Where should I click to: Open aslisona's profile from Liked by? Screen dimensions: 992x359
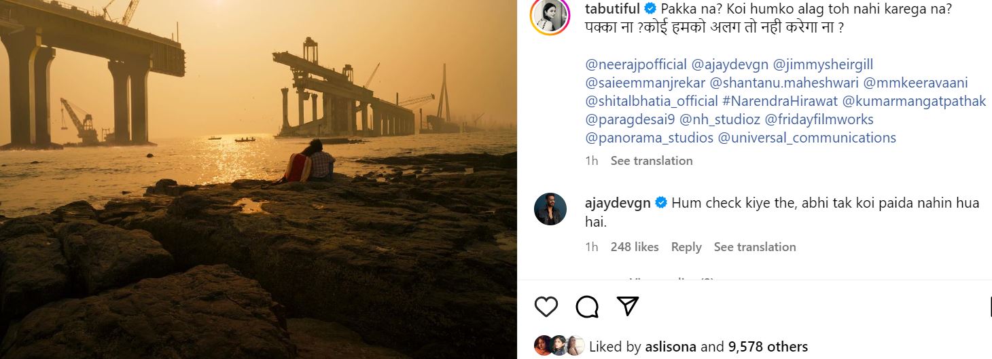coord(671,347)
